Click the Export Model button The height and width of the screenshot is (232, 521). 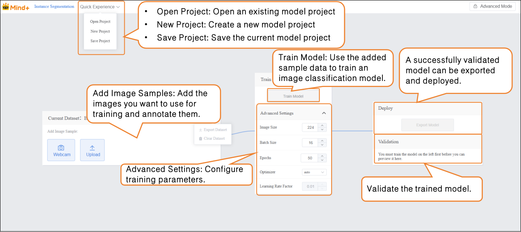[x=428, y=125]
